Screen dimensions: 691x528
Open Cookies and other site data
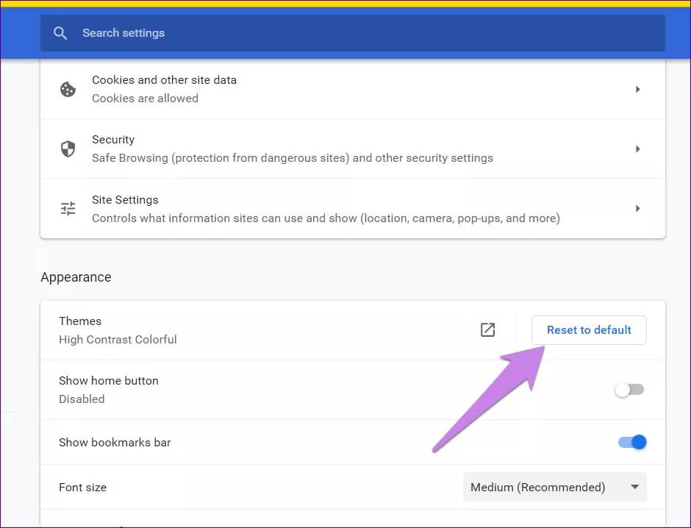point(164,80)
